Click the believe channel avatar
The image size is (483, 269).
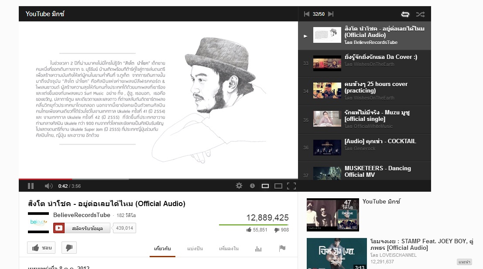tap(38, 222)
